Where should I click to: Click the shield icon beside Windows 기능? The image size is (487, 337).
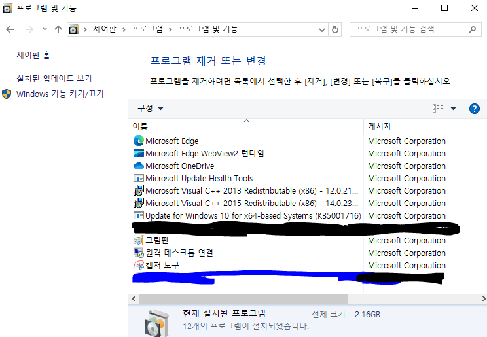[7, 94]
